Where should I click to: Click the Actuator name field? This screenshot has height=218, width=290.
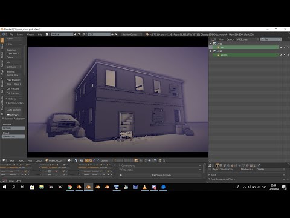13,128
